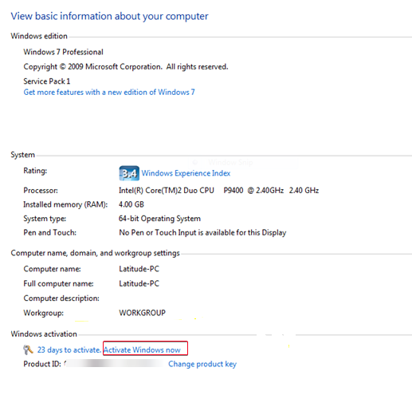Click the WORKGROUP value
412x399 pixels.
tap(142, 313)
